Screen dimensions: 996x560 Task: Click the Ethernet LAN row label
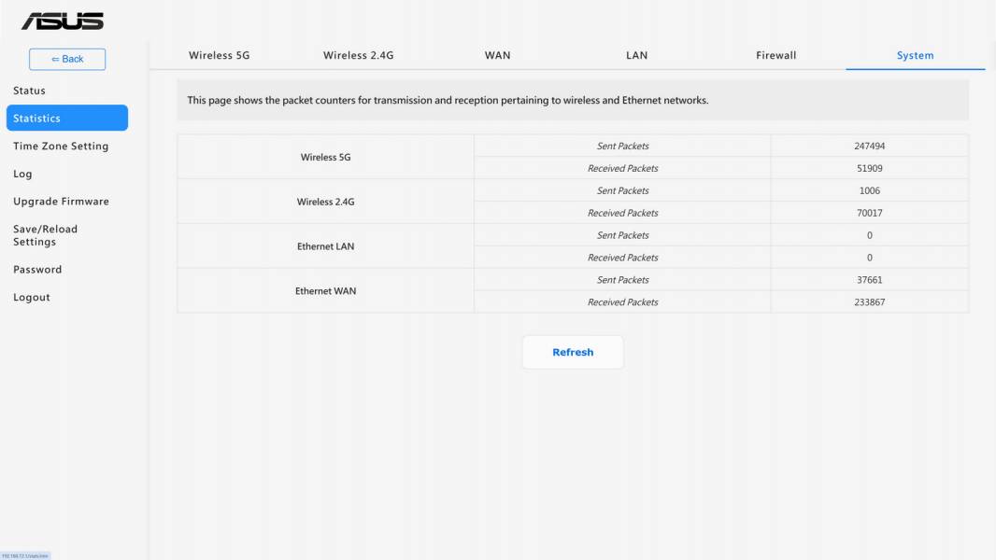click(x=325, y=246)
